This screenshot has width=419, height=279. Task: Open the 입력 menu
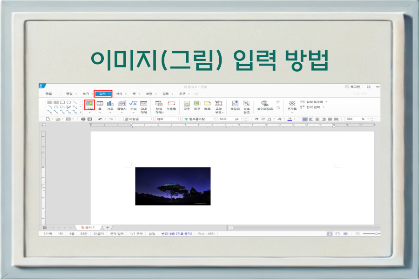tap(103, 94)
